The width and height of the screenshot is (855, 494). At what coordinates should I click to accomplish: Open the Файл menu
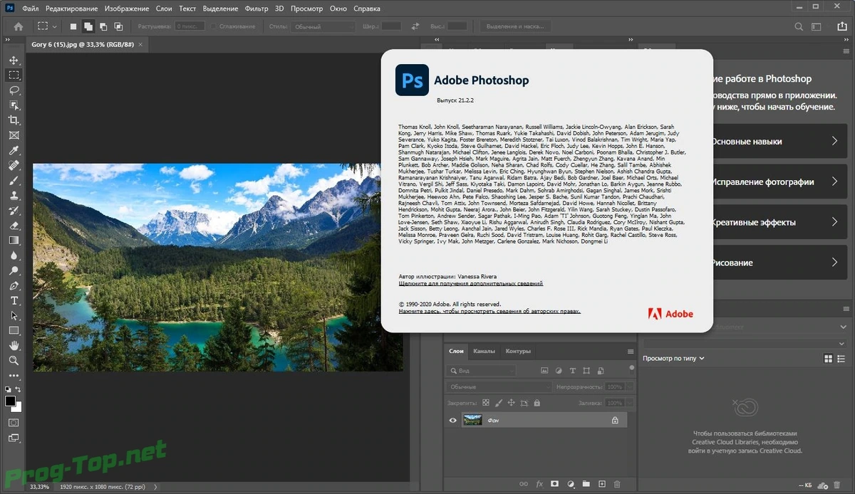(31, 9)
